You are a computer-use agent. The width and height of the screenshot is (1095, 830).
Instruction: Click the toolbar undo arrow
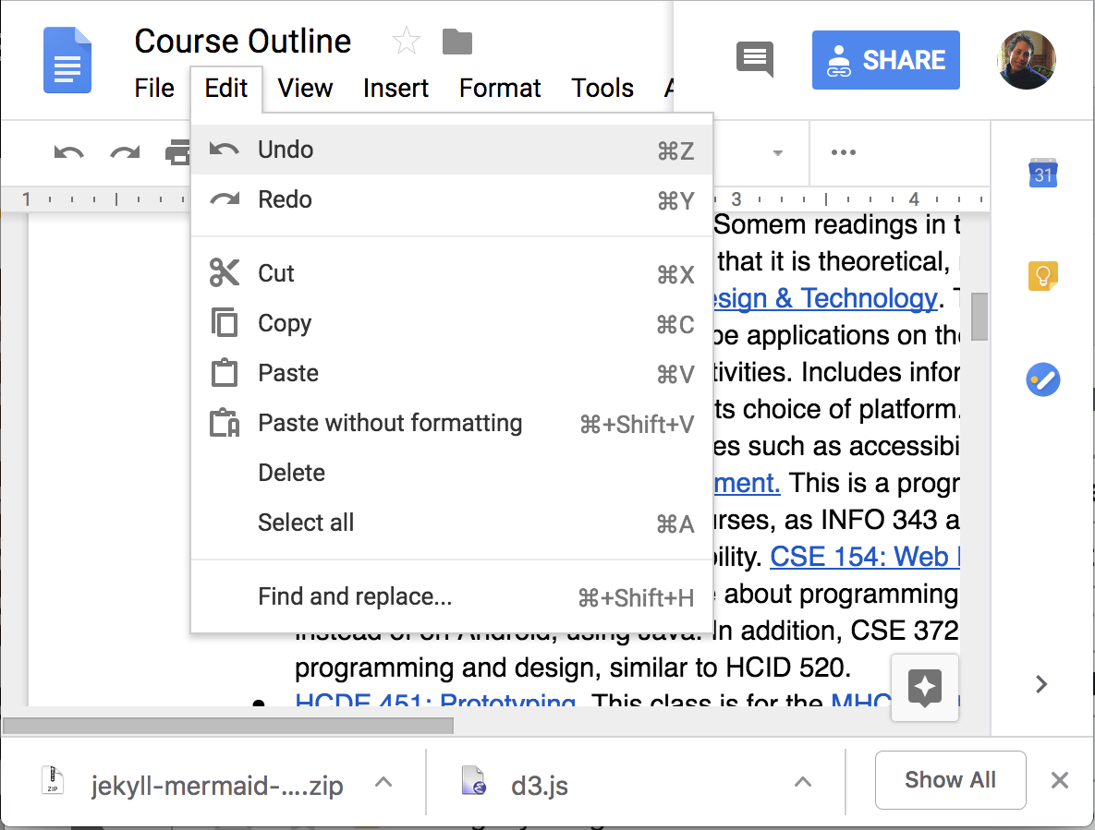pos(68,152)
